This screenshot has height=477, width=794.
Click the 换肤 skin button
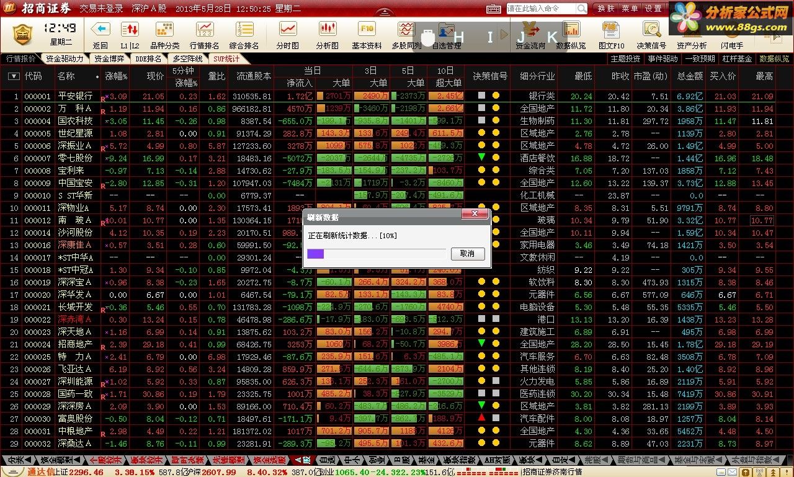click(606, 9)
